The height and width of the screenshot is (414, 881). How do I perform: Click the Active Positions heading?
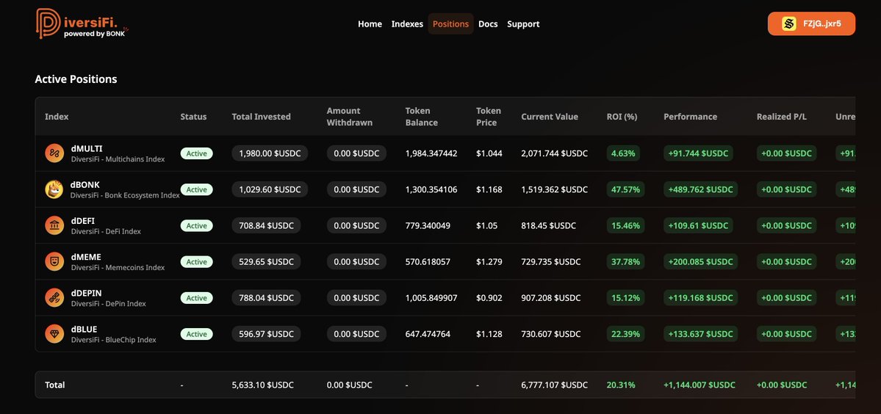pyautogui.click(x=76, y=79)
